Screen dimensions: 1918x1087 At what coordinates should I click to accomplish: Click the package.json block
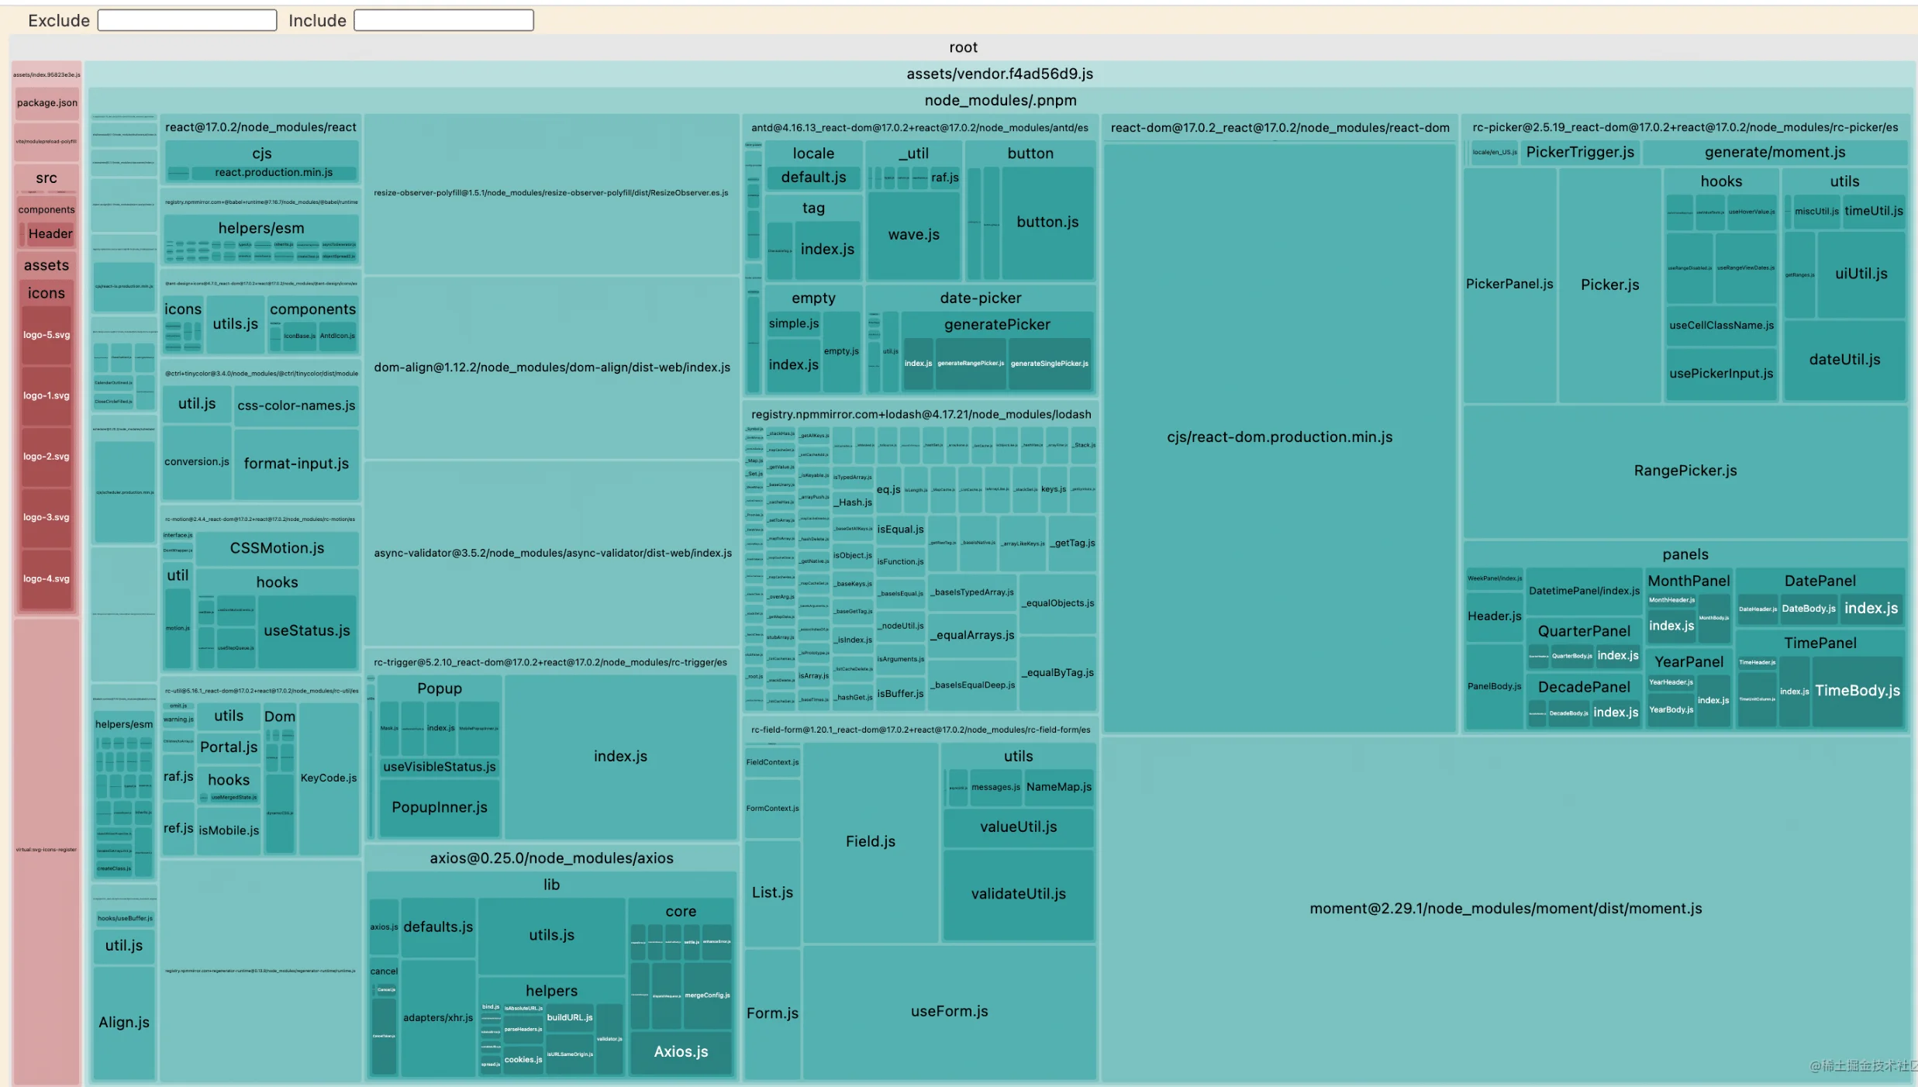coord(47,102)
